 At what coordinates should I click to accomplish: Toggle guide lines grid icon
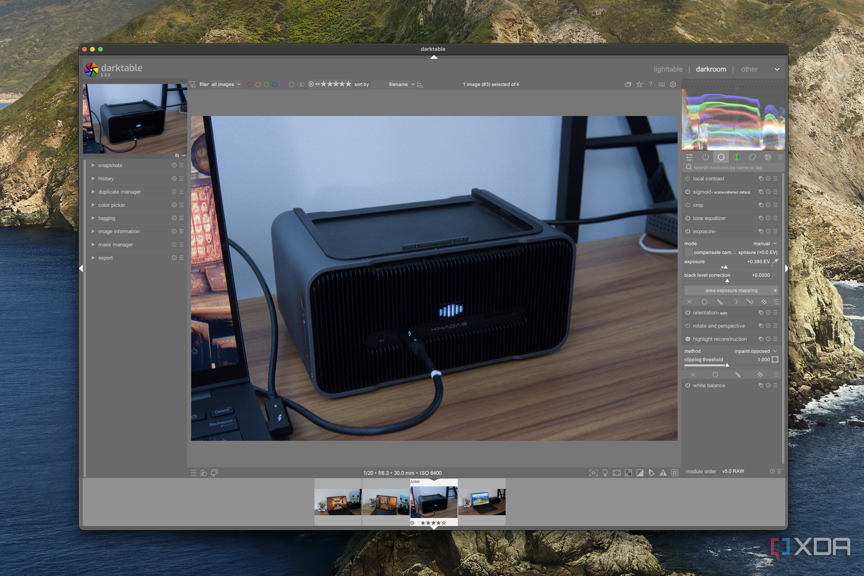(x=675, y=473)
